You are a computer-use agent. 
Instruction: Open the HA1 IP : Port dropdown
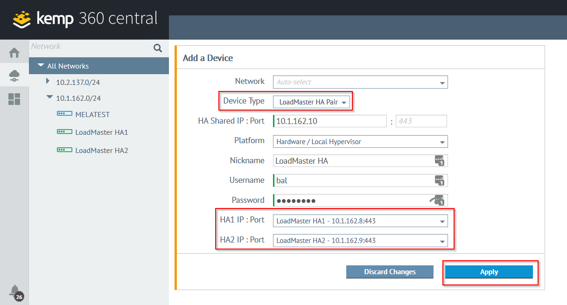pos(360,221)
